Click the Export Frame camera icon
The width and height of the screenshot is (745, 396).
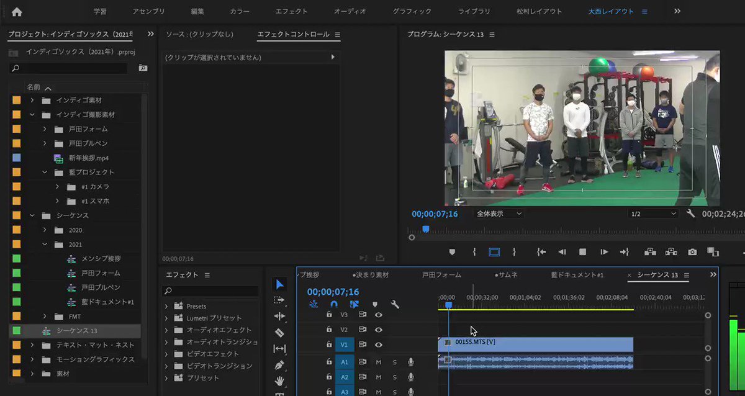coord(692,252)
